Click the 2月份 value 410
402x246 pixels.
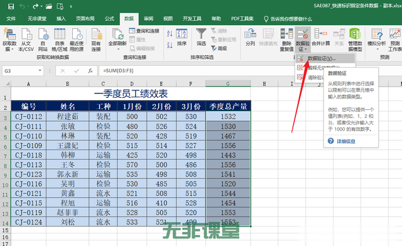pyautogui.click(x=161, y=203)
